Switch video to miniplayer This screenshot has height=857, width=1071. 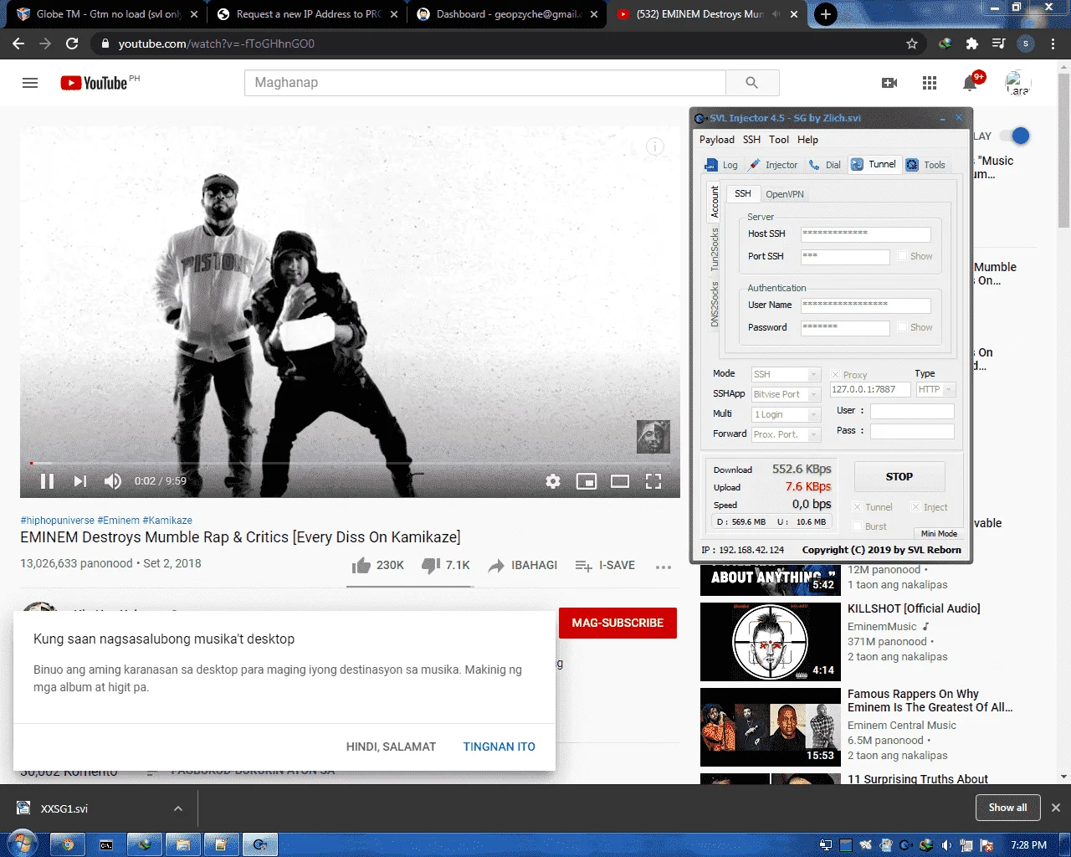tap(587, 481)
